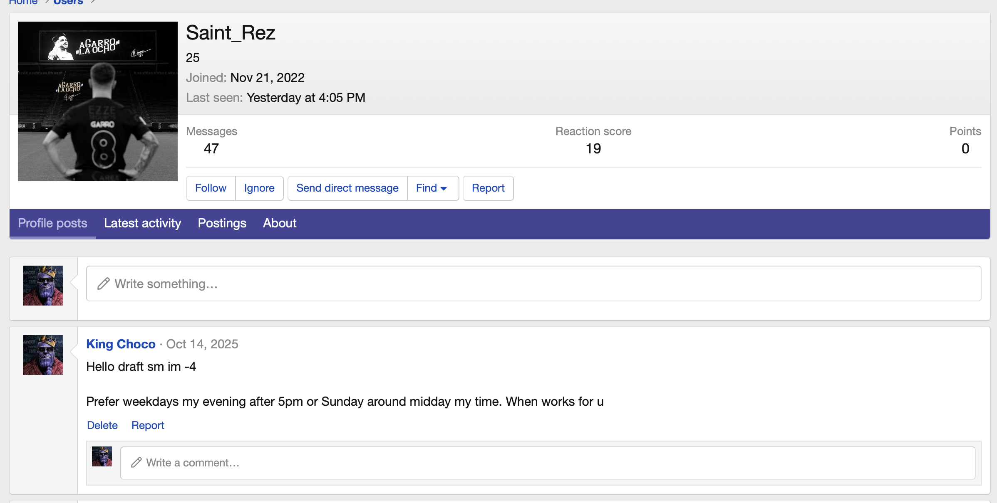Open the About tab
Screen dimensions: 997x503
pos(279,223)
